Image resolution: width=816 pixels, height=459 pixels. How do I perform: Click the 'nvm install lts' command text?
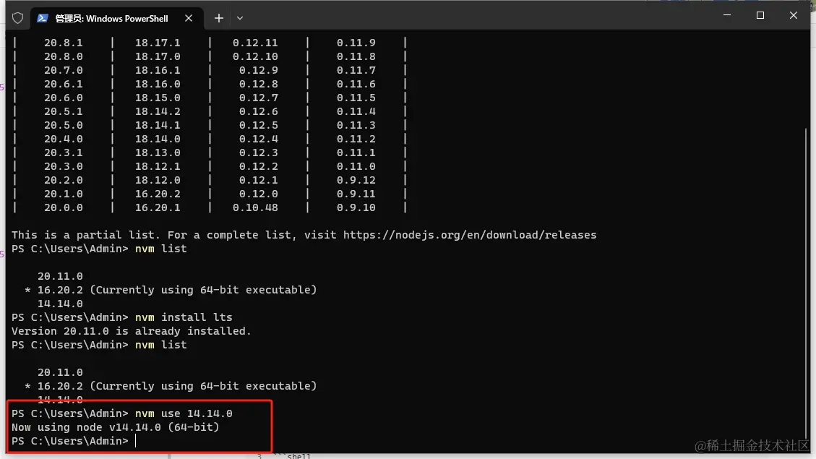(184, 317)
